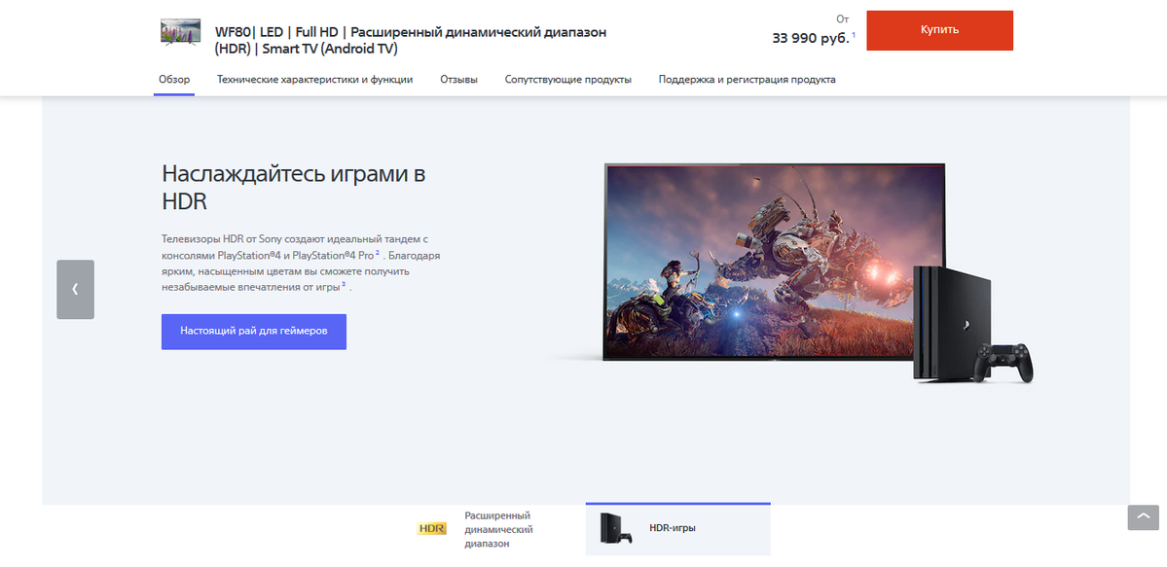This screenshot has height=567, width=1167.
Task: Click footnote 1 next to the price
Action: click(854, 35)
